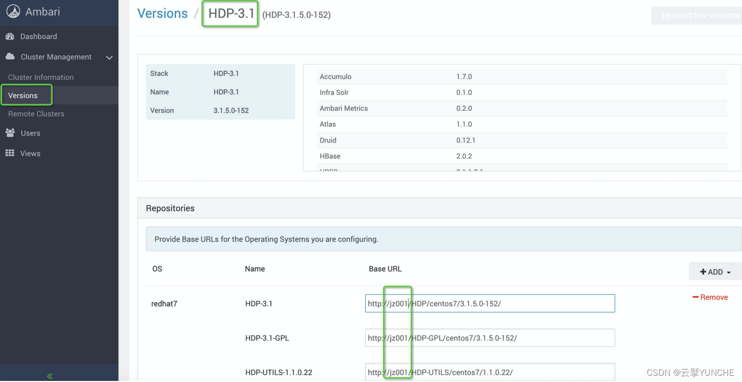Remove the redhat7 operating system
The image size is (742, 382).
click(710, 297)
